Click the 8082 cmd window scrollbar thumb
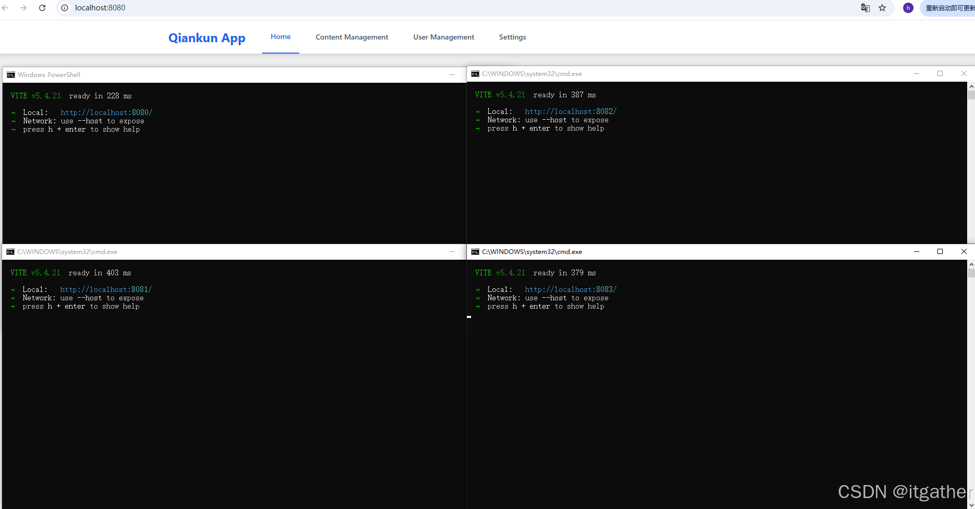This screenshot has width=975, height=509. 971,95
